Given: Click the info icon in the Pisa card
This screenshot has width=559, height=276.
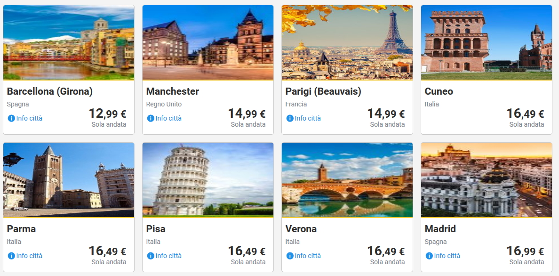Looking at the screenshot, I should click(151, 256).
